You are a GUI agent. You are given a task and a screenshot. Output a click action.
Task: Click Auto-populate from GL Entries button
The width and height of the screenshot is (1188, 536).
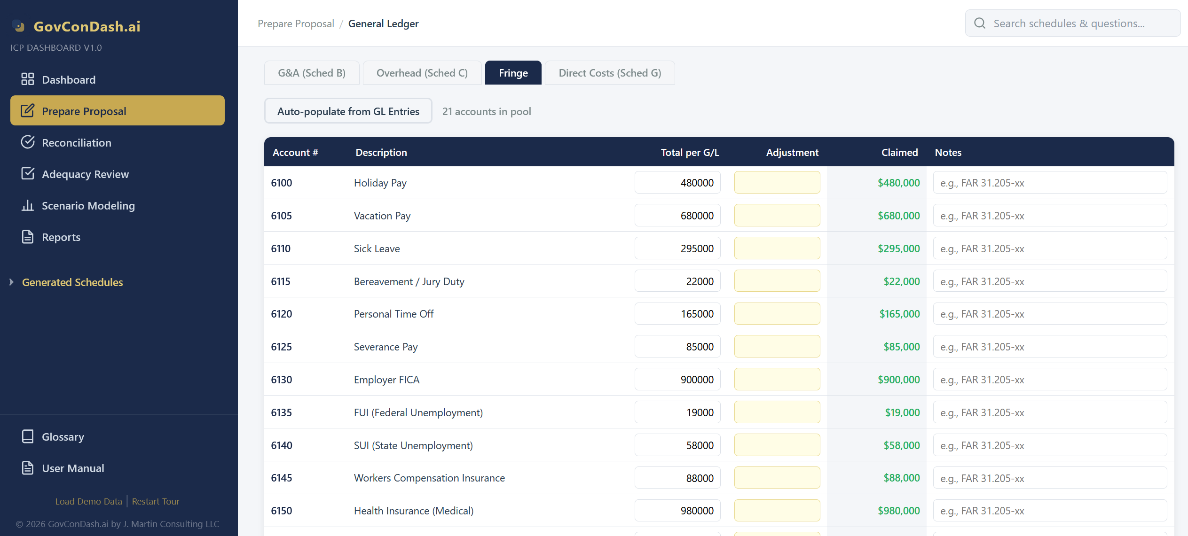coord(348,111)
